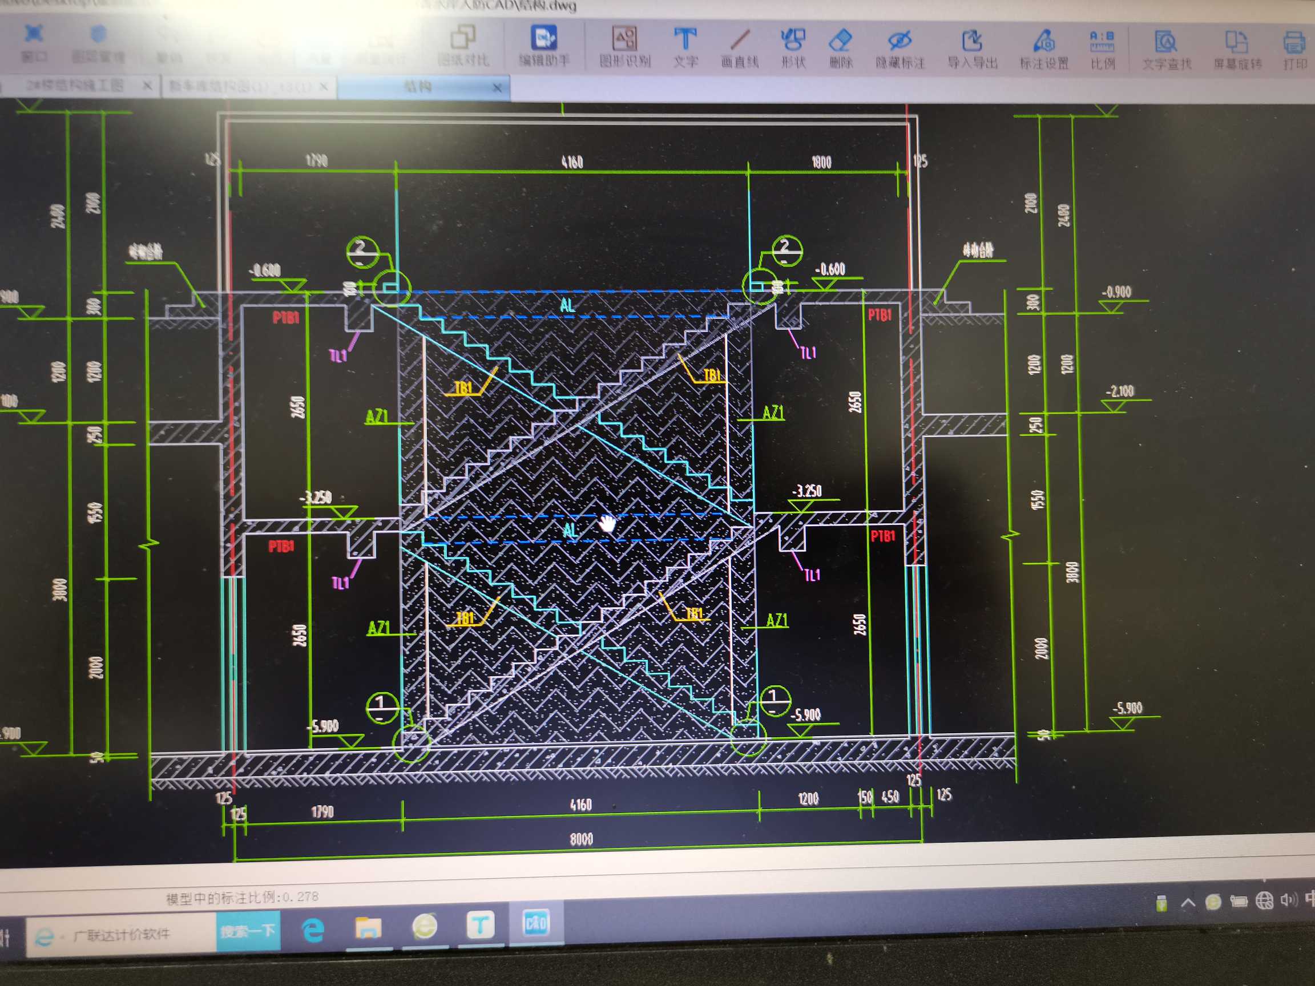Viewport: 1315px width, 986px height.
Task: Open 标注设置 annotation settings
Action: tap(1044, 47)
